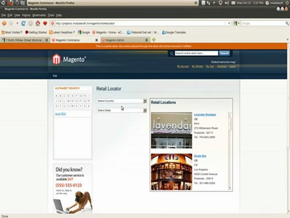This screenshot has width=290, height=218.
Task: Open the list all tabs arrow
Action: pos(288,39)
